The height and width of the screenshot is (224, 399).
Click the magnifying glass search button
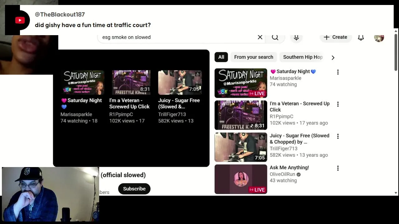click(275, 37)
